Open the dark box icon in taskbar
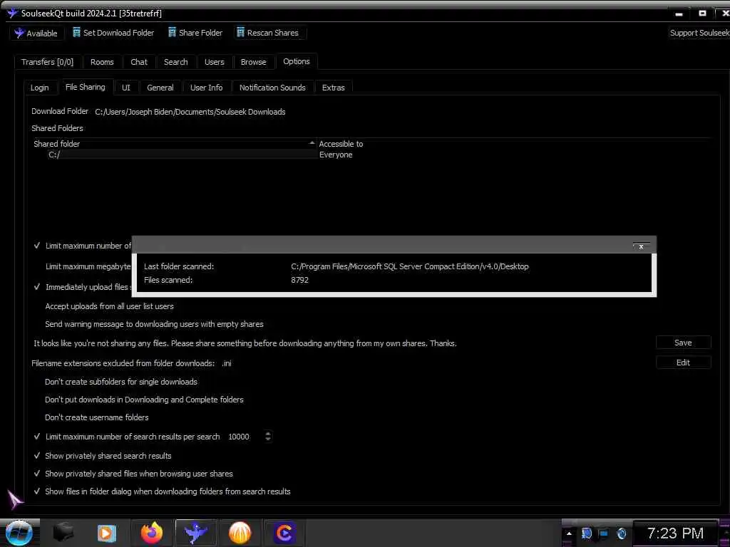The height and width of the screenshot is (547, 730). [63, 533]
